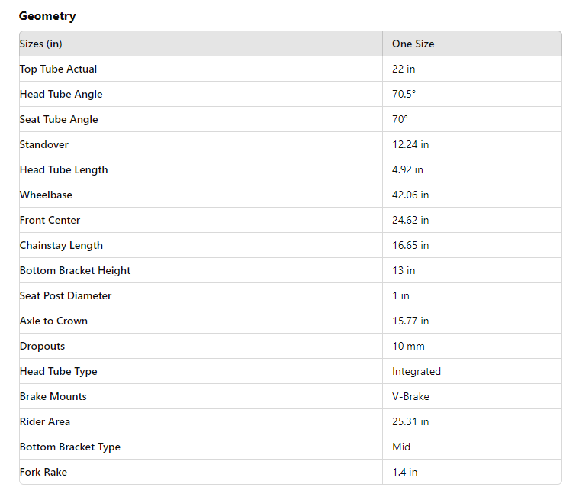Click the 70.5° head tube angle value
This screenshot has height=497, width=579.
coord(404,94)
